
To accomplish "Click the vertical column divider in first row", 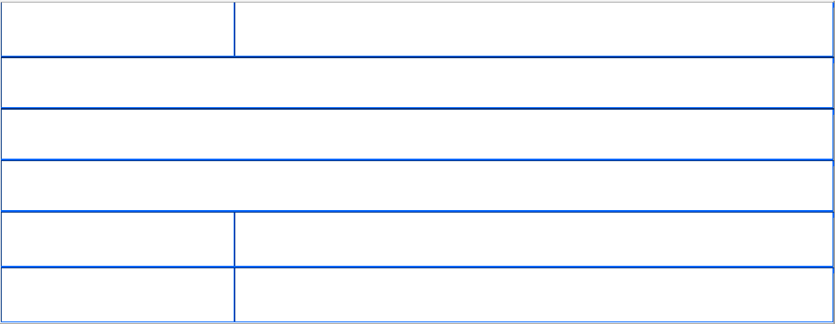I will click(234, 29).
